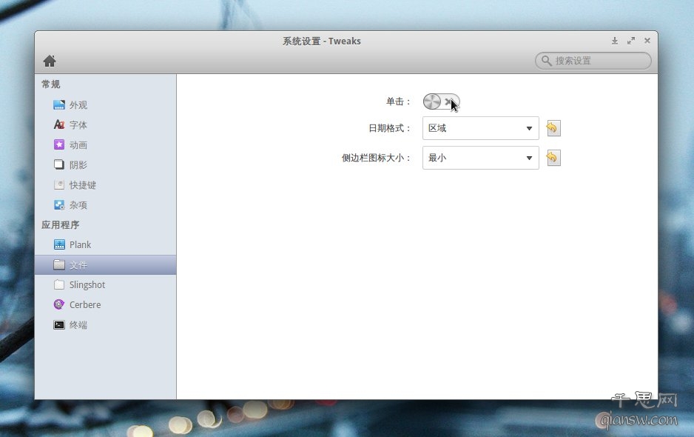Open the 杂项 miscellaneous section
This screenshot has width=694, height=437.
pos(105,204)
